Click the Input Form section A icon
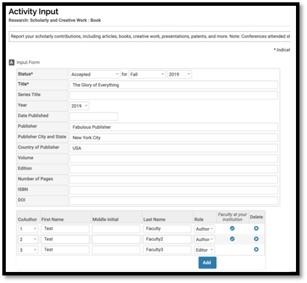Screen dimensions: 307x283 click(12, 63)
